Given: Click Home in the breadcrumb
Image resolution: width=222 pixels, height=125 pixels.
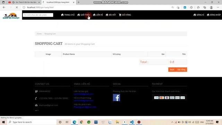Looking at the screenshot, I should 39,34.
